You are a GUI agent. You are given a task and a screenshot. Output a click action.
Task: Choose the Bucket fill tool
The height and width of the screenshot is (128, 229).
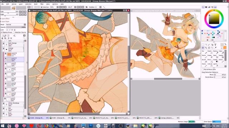tap(204, 61)
